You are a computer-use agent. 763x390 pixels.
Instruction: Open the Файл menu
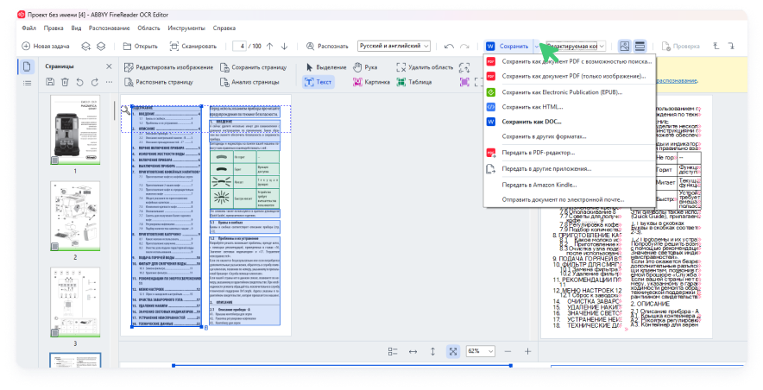29,28
